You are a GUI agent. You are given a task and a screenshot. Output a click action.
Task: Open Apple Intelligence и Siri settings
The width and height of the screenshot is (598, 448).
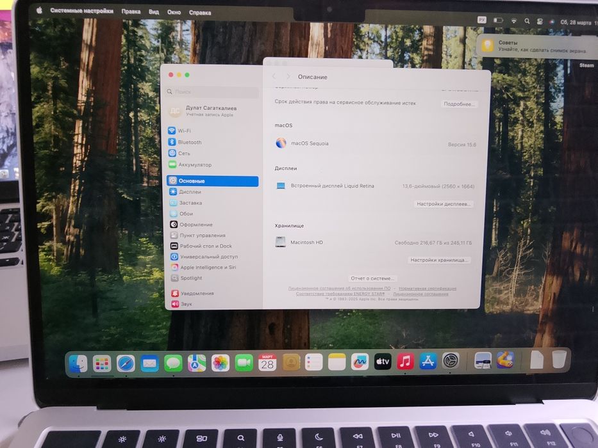[203, 267]
